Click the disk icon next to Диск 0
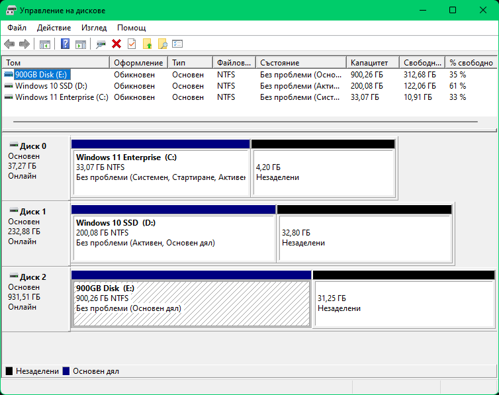The width and height of the screenshot is (499, 395). (x=14, y=145)
